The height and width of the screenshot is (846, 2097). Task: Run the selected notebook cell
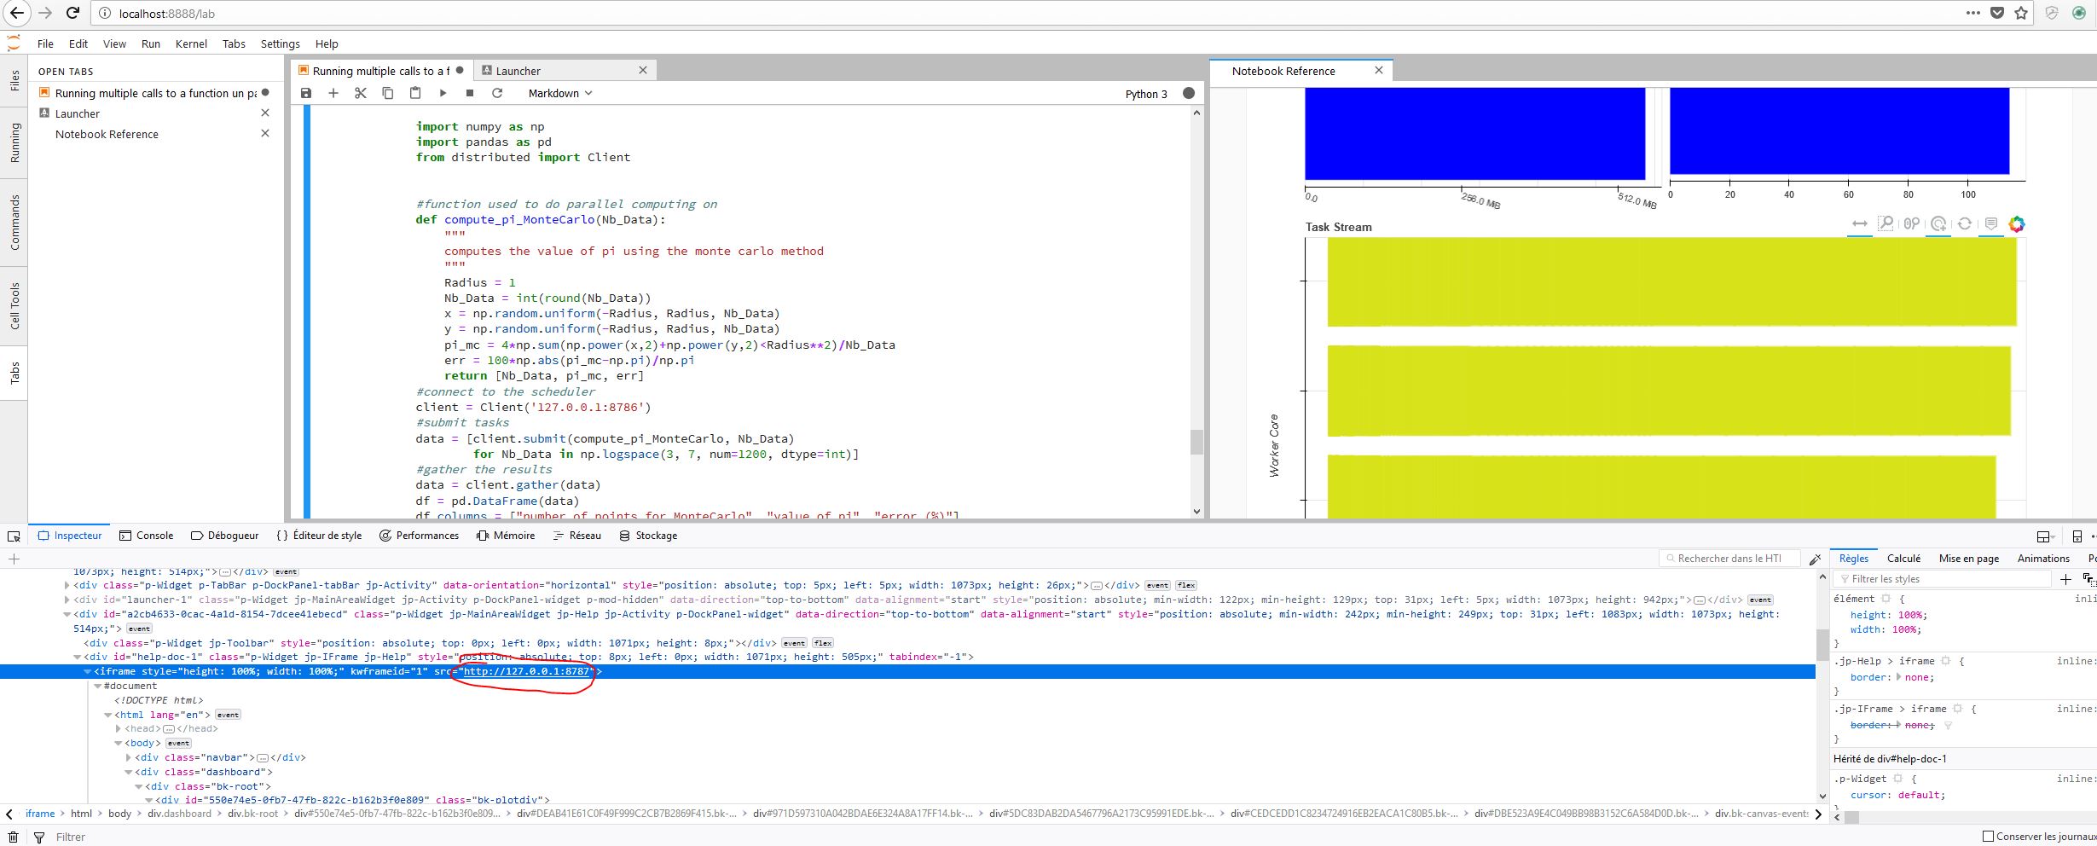[443, 93]
